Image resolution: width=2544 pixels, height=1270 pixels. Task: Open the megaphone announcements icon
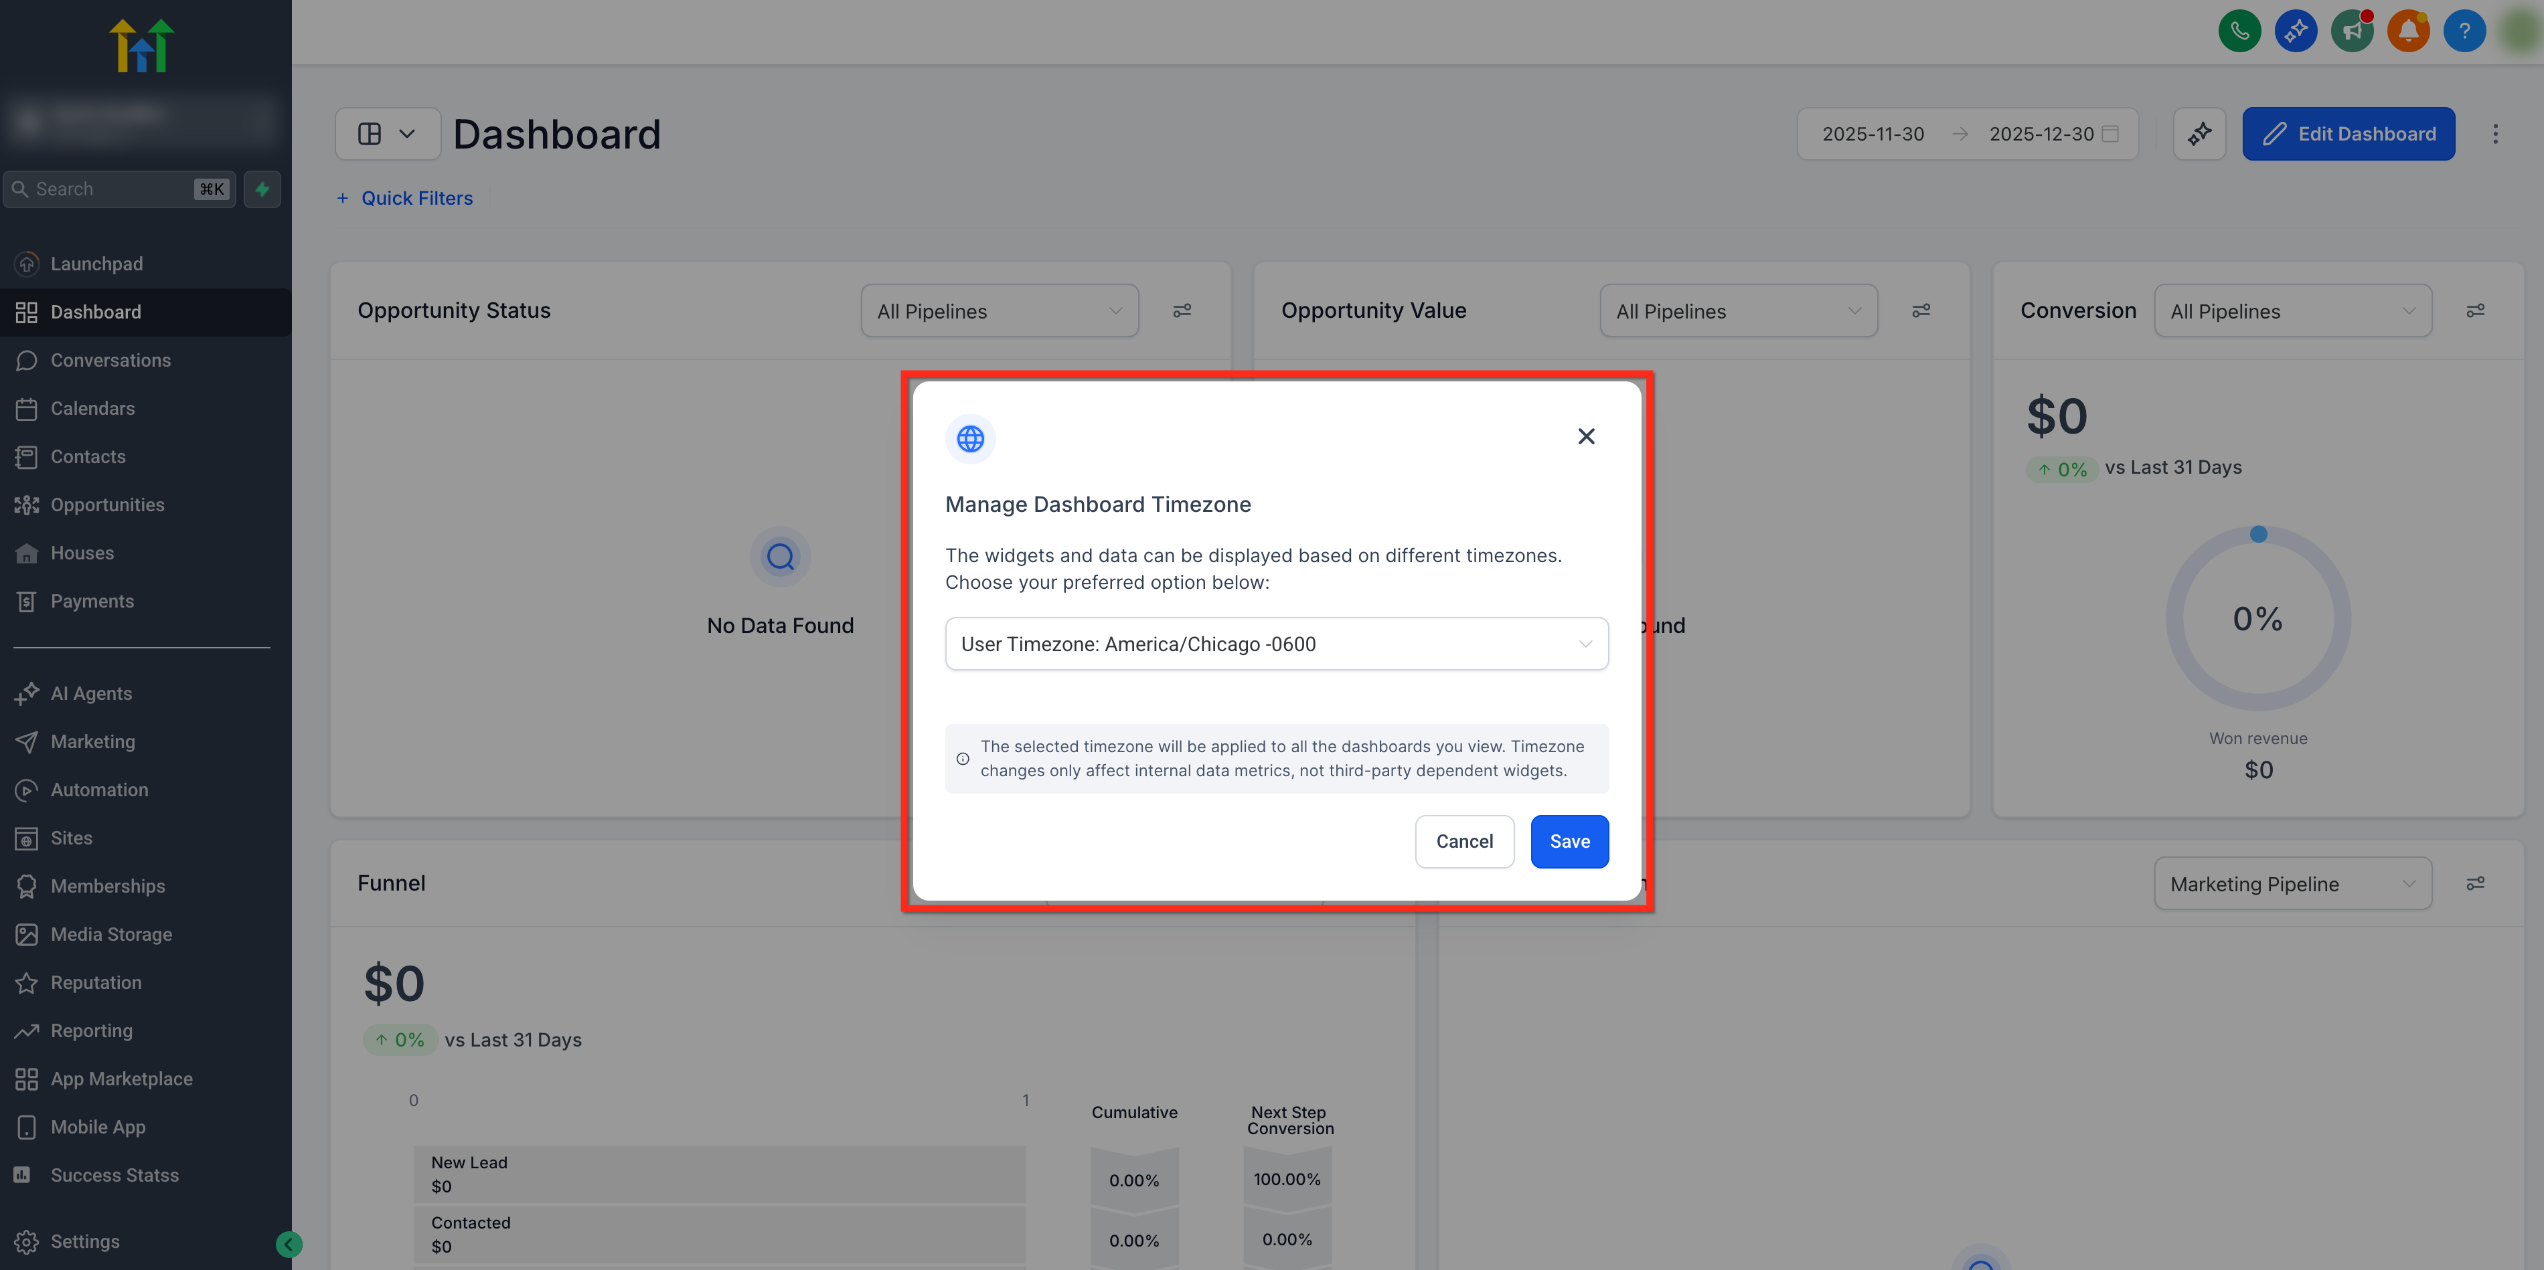point(2351,31)
